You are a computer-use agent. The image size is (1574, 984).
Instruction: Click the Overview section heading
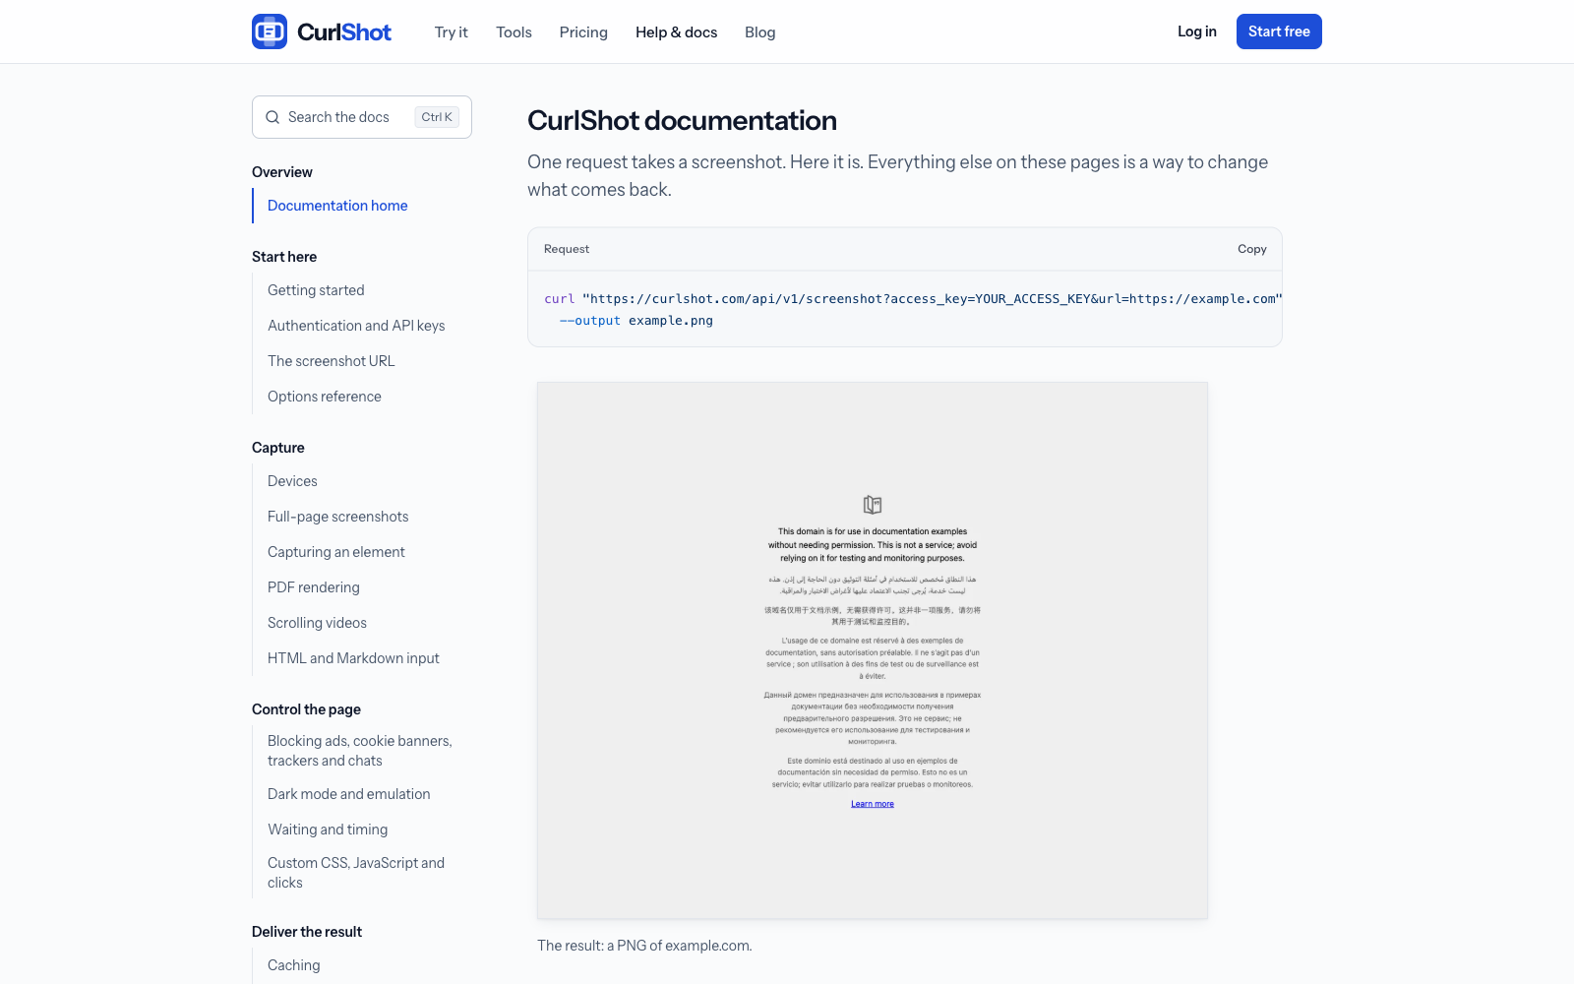pyautogui.click(x=282, y=172)
